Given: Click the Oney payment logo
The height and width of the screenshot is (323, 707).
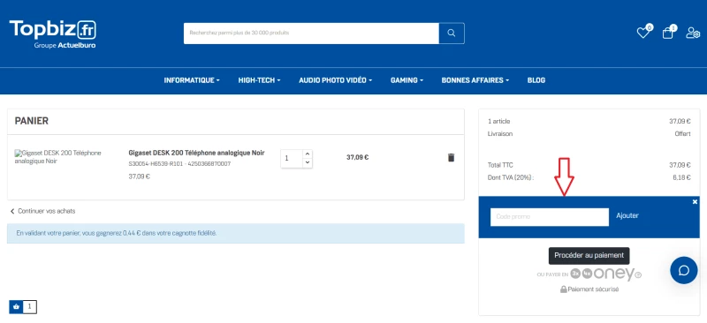Looking at the screenshot, I should click(x=613, y=274).
